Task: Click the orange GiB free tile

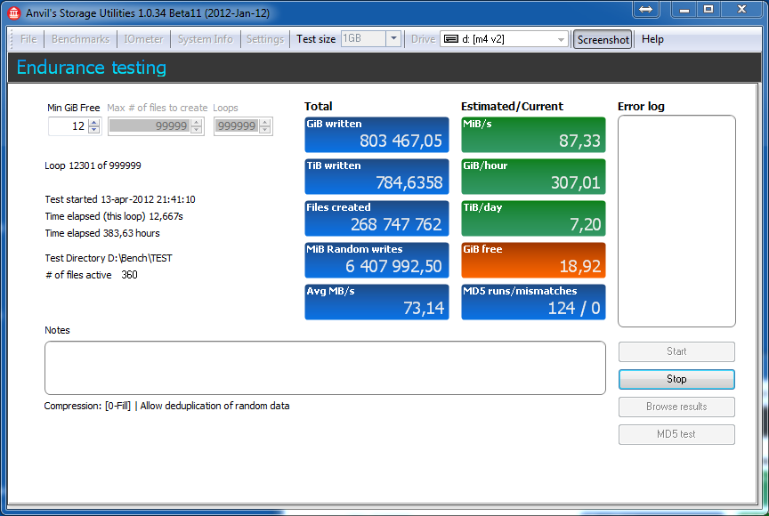Action: [x=533, y=260]
